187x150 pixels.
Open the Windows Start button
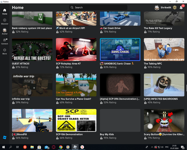(x=3, y=147)
